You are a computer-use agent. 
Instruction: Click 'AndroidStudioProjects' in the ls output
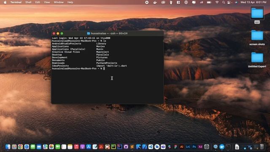tap(67, 43)
